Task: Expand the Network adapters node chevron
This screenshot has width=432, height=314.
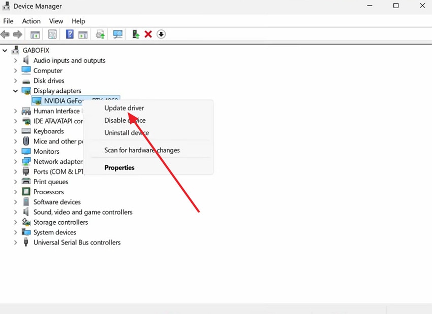Action: (15, 162)
